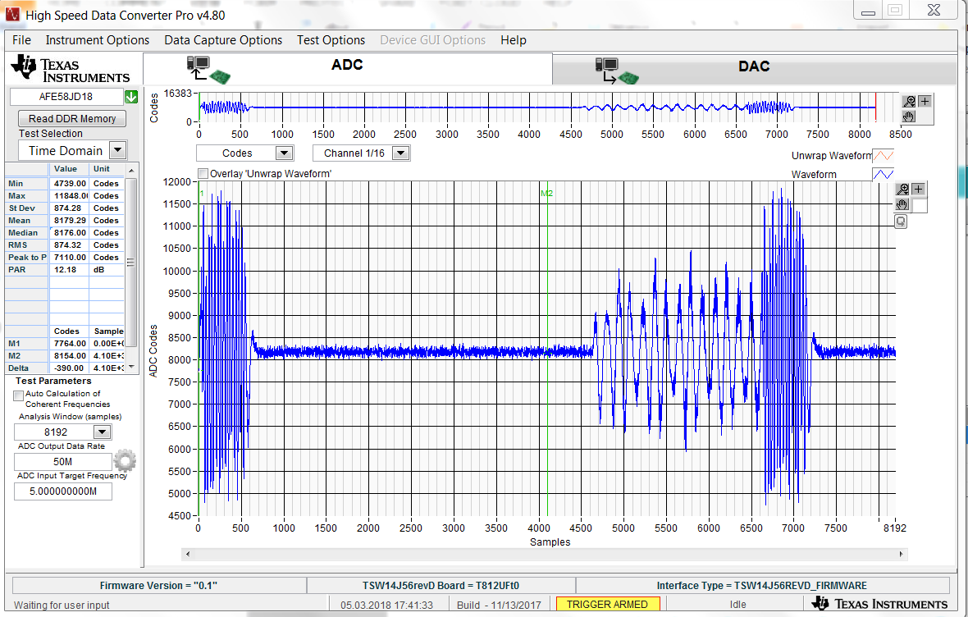Click the horizontal scrollbar under the graph
Screen dimensions: 968x617
click(x=544, y=554)
